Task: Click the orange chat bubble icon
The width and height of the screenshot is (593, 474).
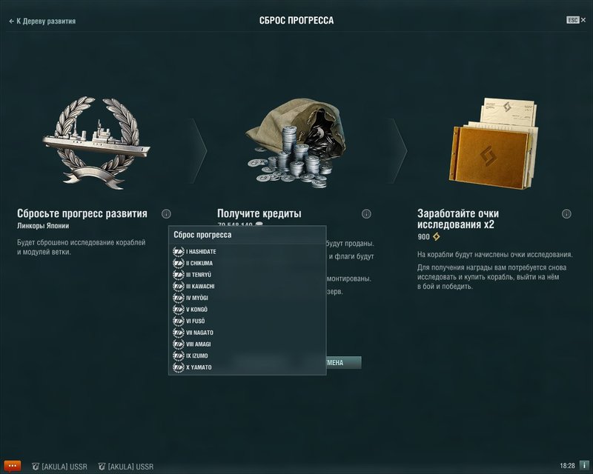Action: tap(12, 466)
